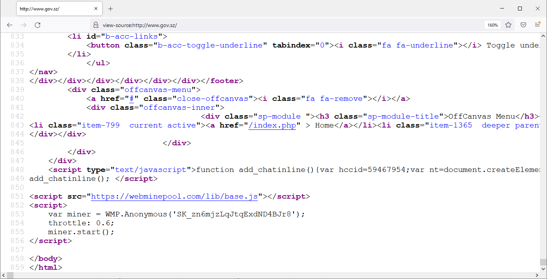The width and height of the screenshot is (547, 279).
Task: Click the scroll left arrow
Action: tap(3, 276)
